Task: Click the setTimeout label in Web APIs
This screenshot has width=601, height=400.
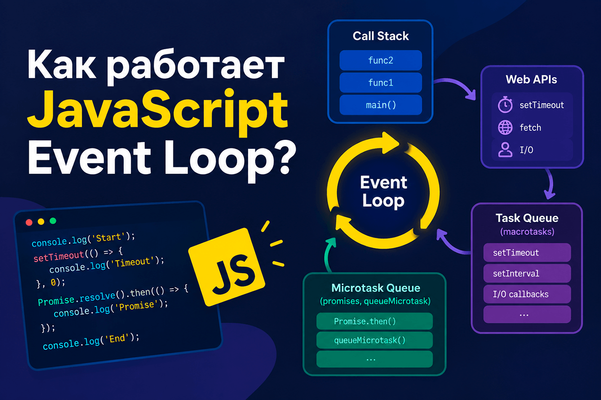Action: [x=542, y=105]
